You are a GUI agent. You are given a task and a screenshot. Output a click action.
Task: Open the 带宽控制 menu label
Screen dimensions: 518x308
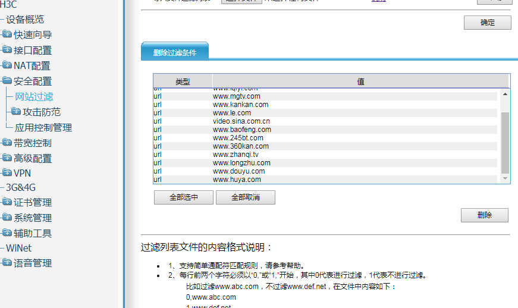33,143
